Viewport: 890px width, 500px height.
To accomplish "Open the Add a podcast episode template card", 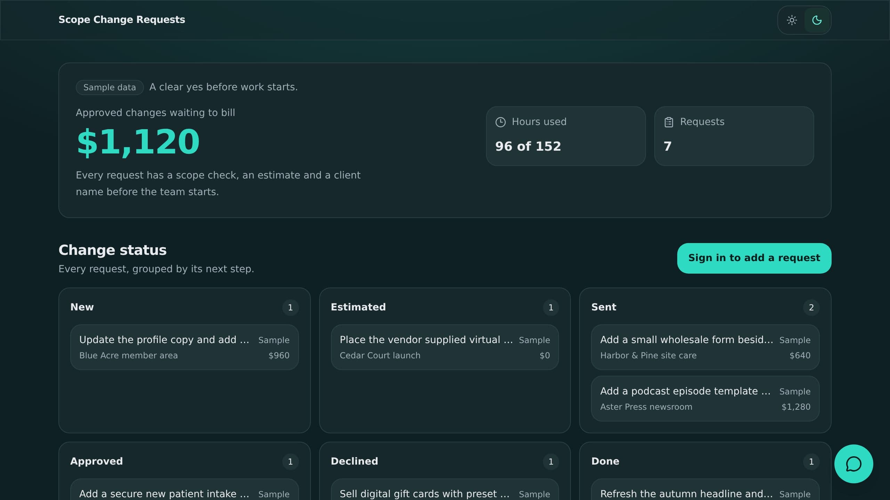I will click(x=705, y=399).
